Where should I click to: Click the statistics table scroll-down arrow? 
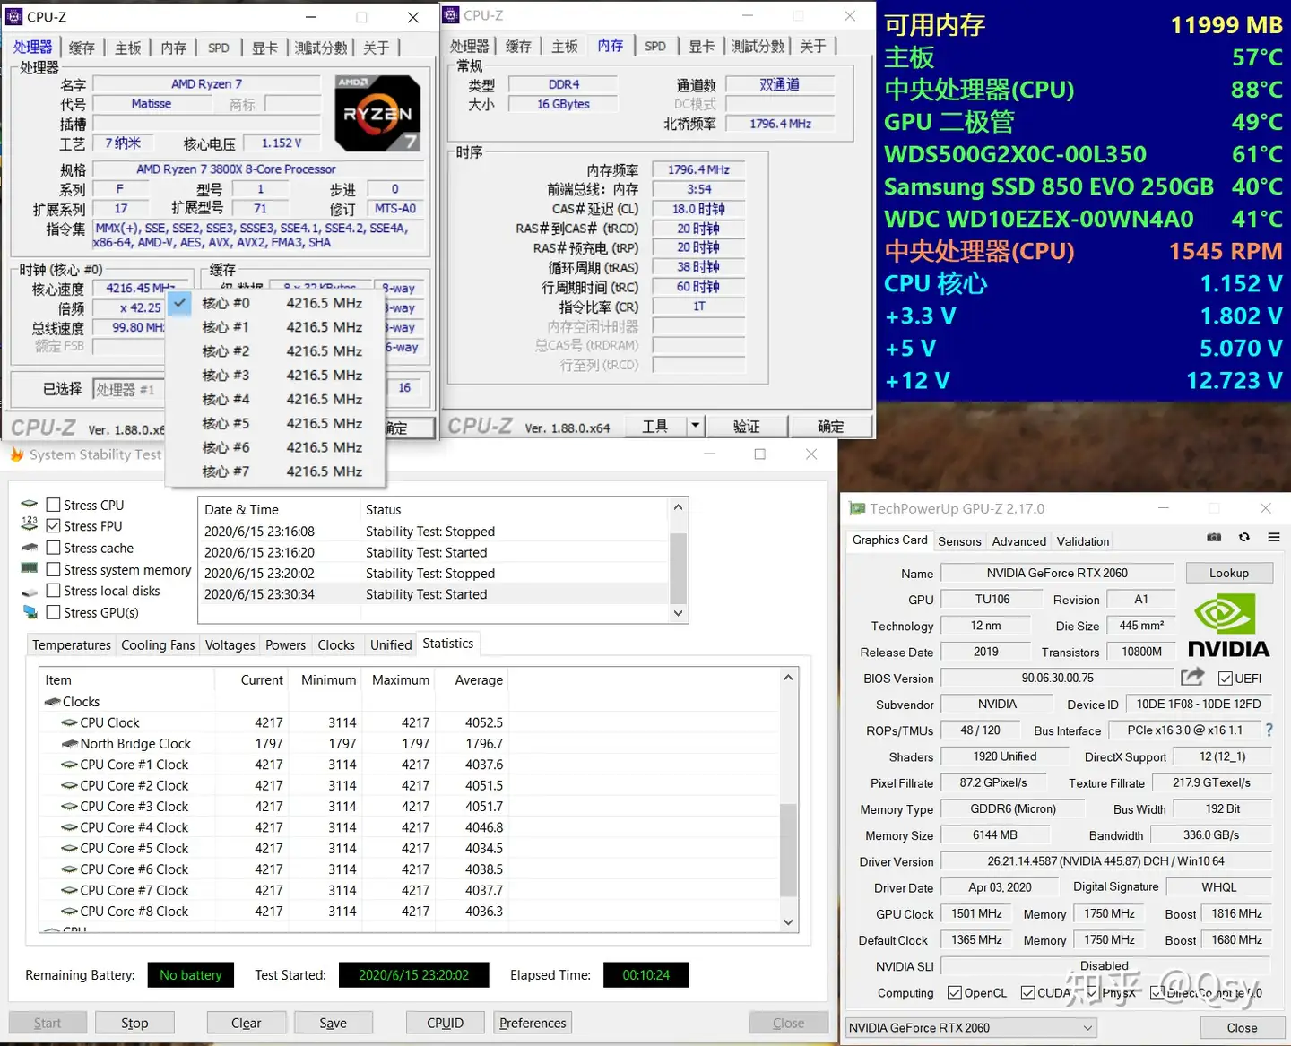coord(788,921)
